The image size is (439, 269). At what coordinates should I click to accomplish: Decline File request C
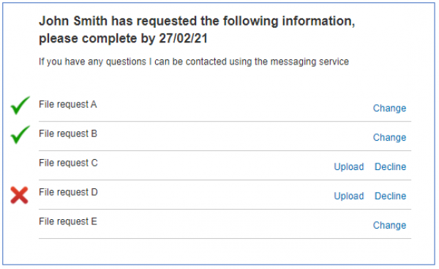click(390, 166)
